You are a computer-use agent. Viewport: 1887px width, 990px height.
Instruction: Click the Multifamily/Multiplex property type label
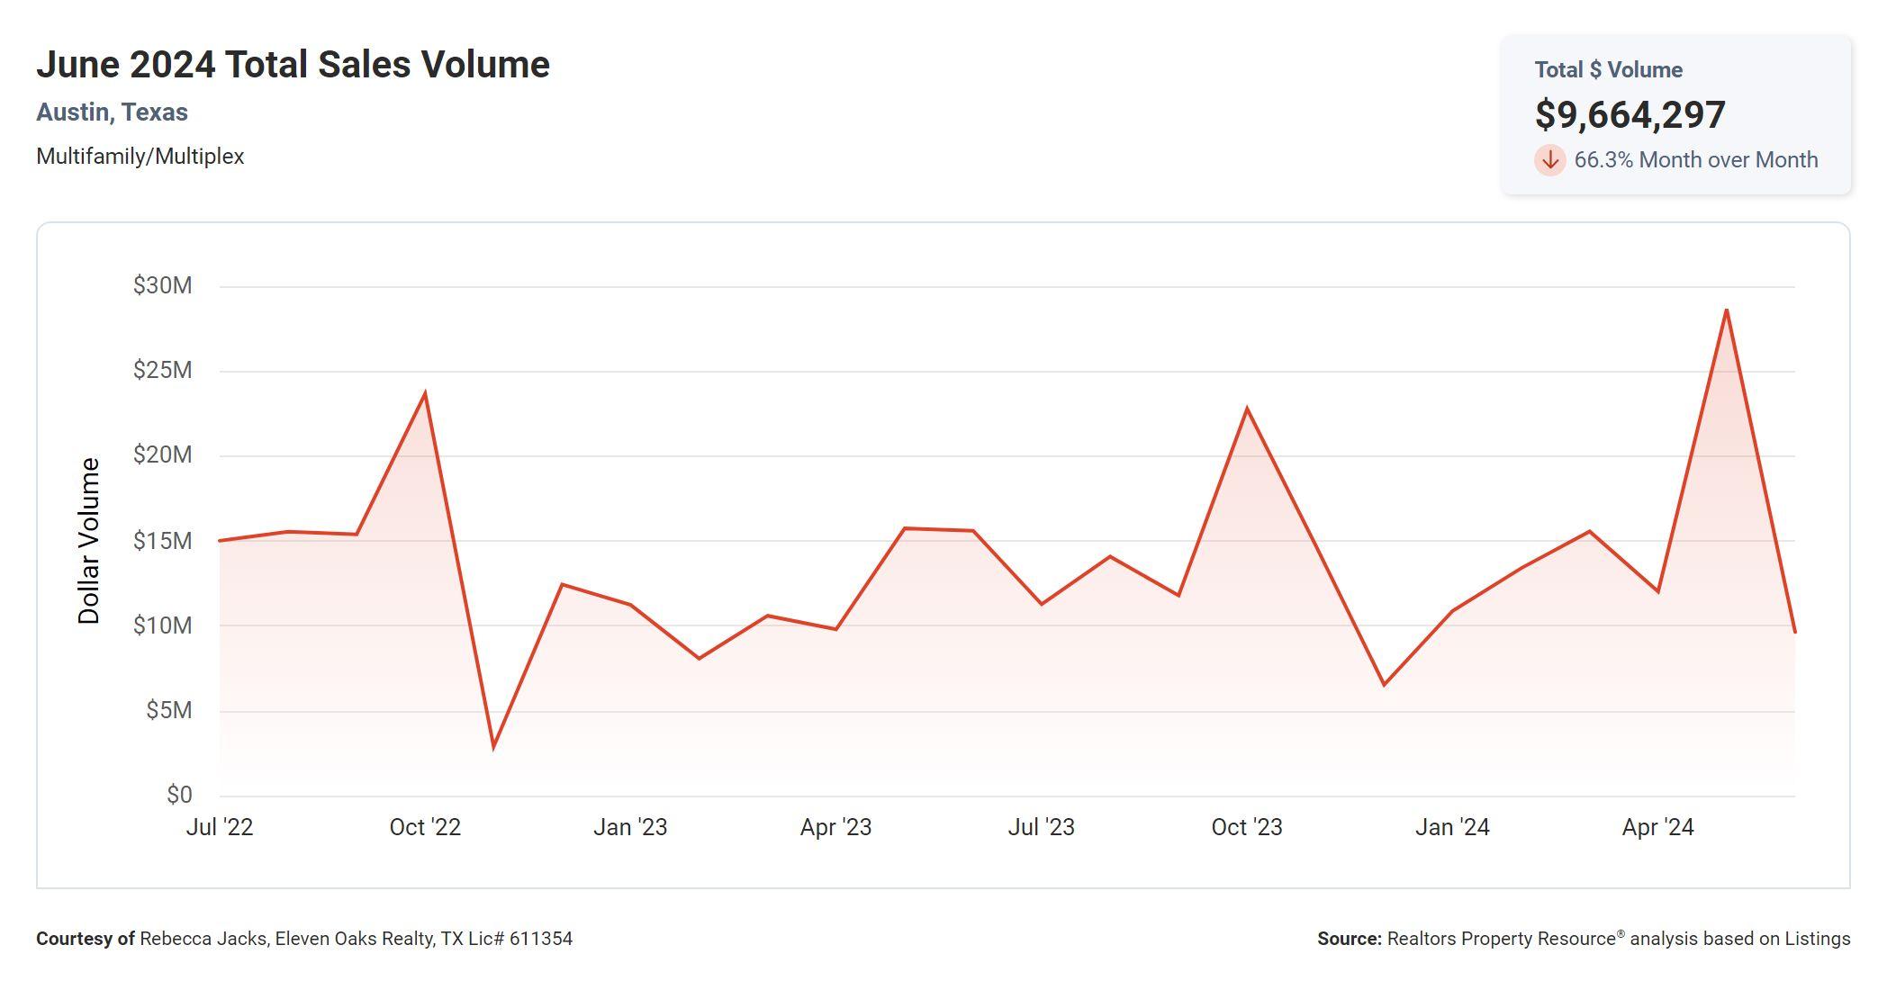tap(140, 157)
